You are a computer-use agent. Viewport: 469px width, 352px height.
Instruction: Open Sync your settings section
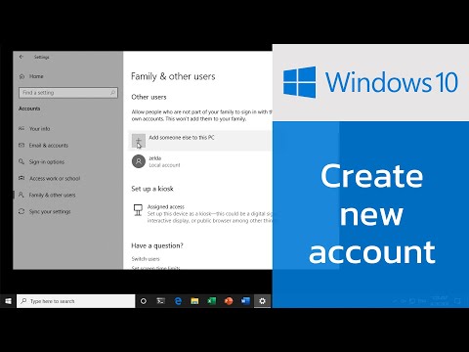[50, 211]
